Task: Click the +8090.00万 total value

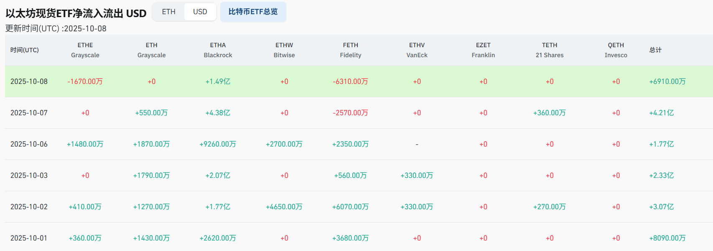Action: [667, 238]
